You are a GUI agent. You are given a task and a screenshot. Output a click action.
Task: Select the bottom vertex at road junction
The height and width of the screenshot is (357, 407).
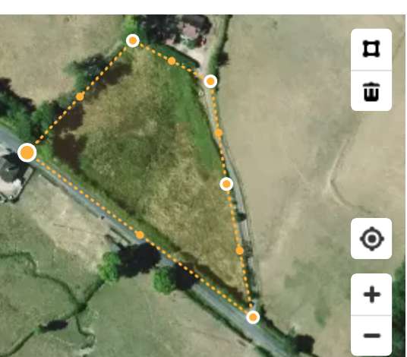click(253, 317)
